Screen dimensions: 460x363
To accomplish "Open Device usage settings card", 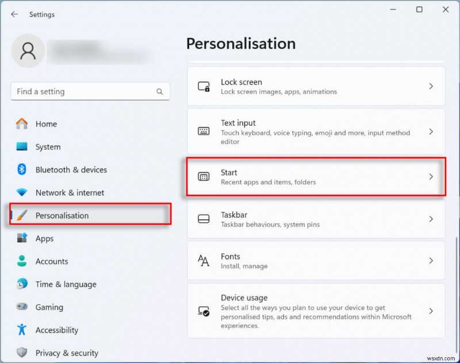I will (x=316, y=311).
